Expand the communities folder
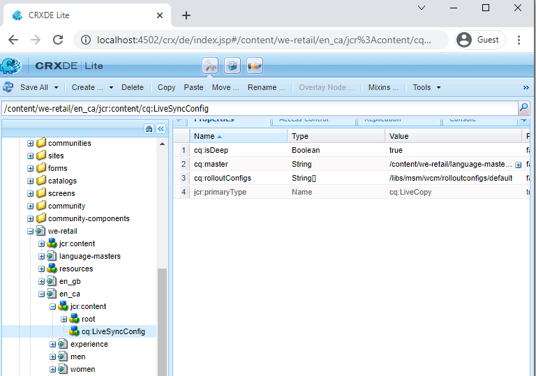The width and height of the screenshot is (536, 376). point(31,143)
